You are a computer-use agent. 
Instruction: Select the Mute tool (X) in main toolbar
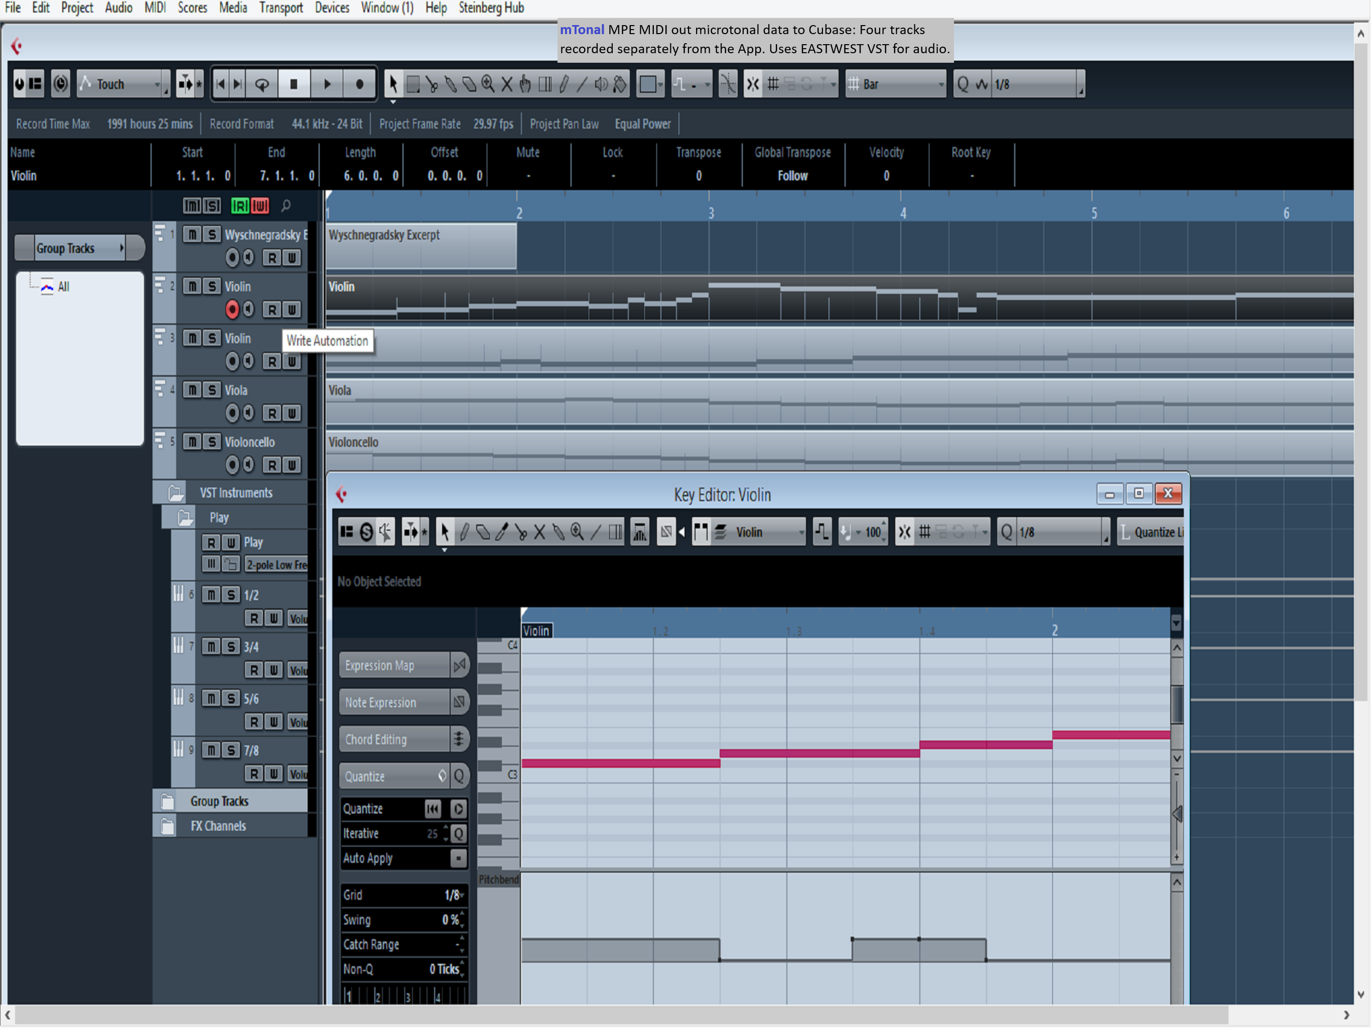pos(507,84)
